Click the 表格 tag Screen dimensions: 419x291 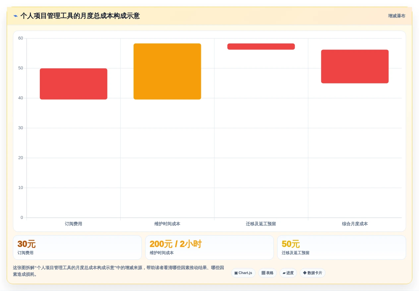[x=268, y=273]
